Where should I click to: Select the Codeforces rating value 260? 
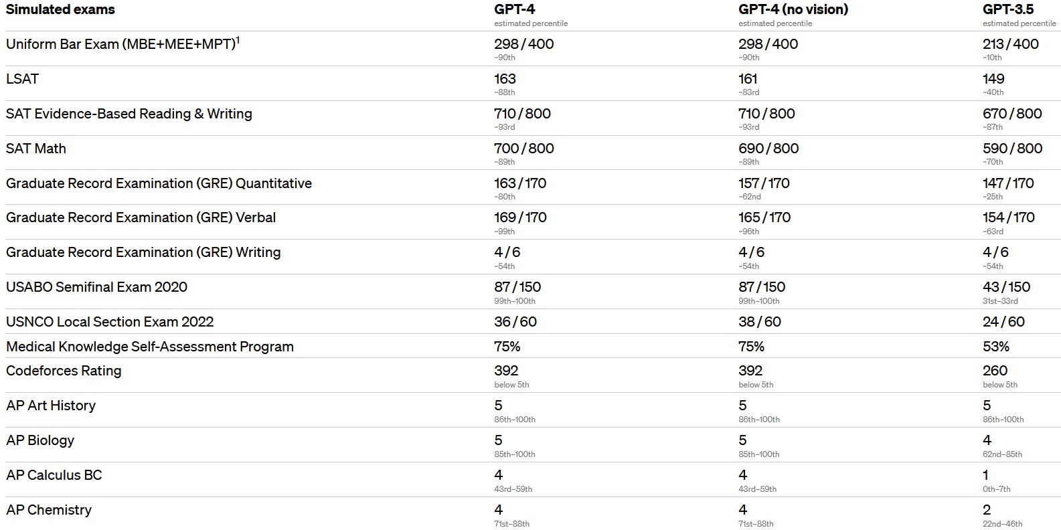pyautogui.click(x=995, y=371)
